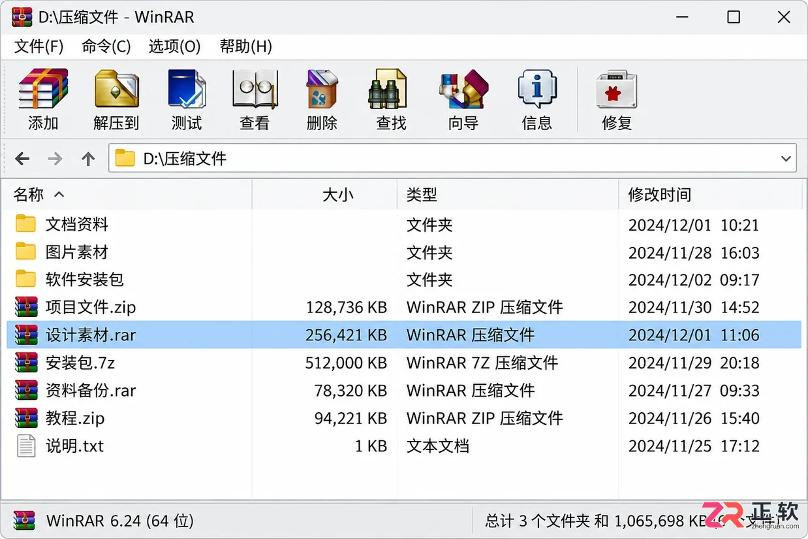This screenshot has width=808, height=539.
Task: Click the archive icon of 资料备份.rar
Action: coord(27,390)
